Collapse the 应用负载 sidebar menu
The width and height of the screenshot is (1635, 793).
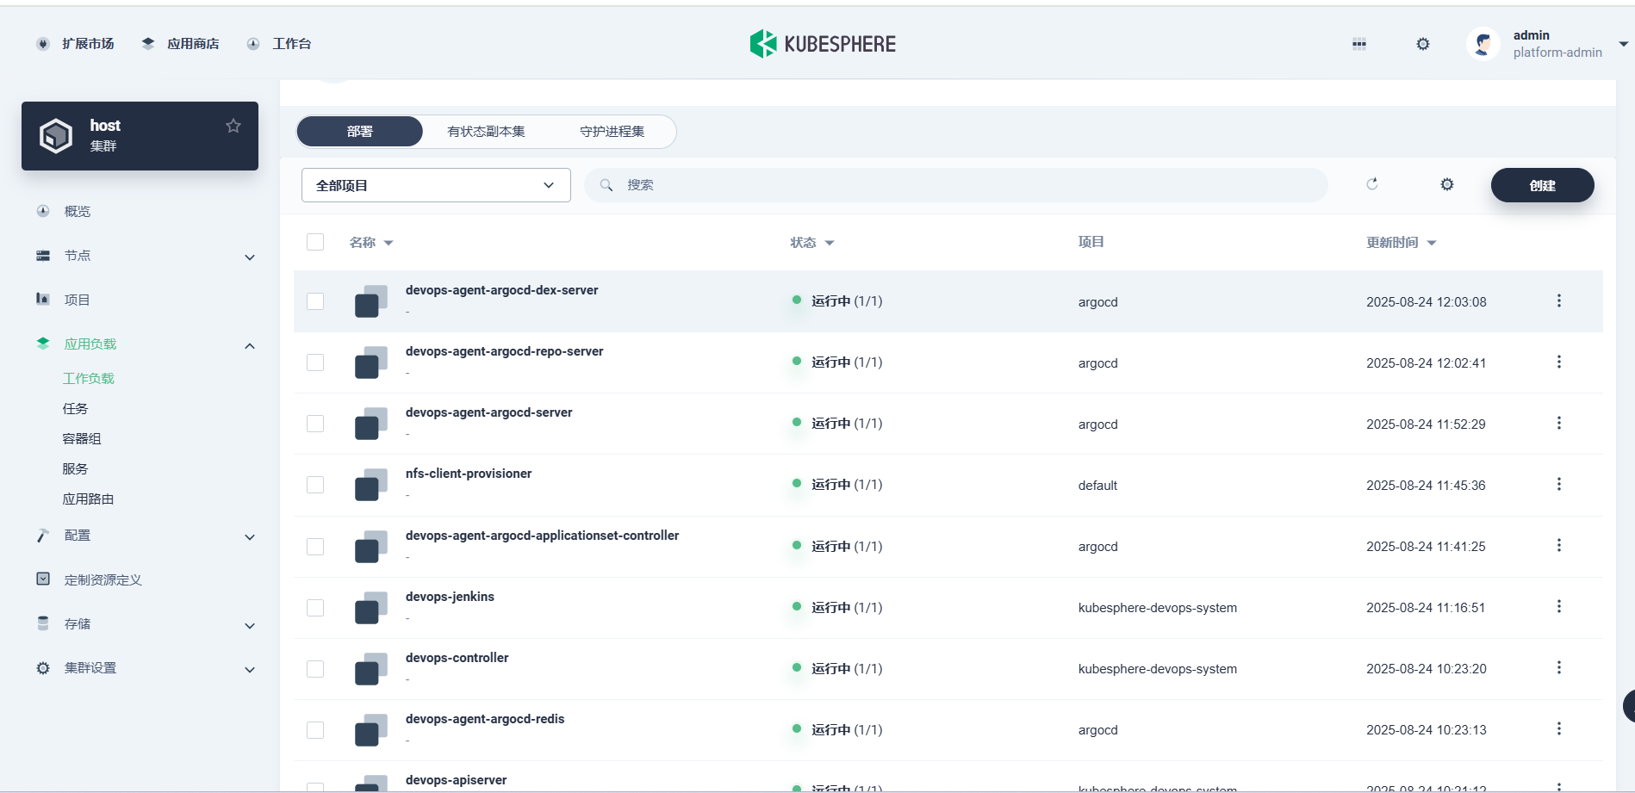(x=250, y=345)
